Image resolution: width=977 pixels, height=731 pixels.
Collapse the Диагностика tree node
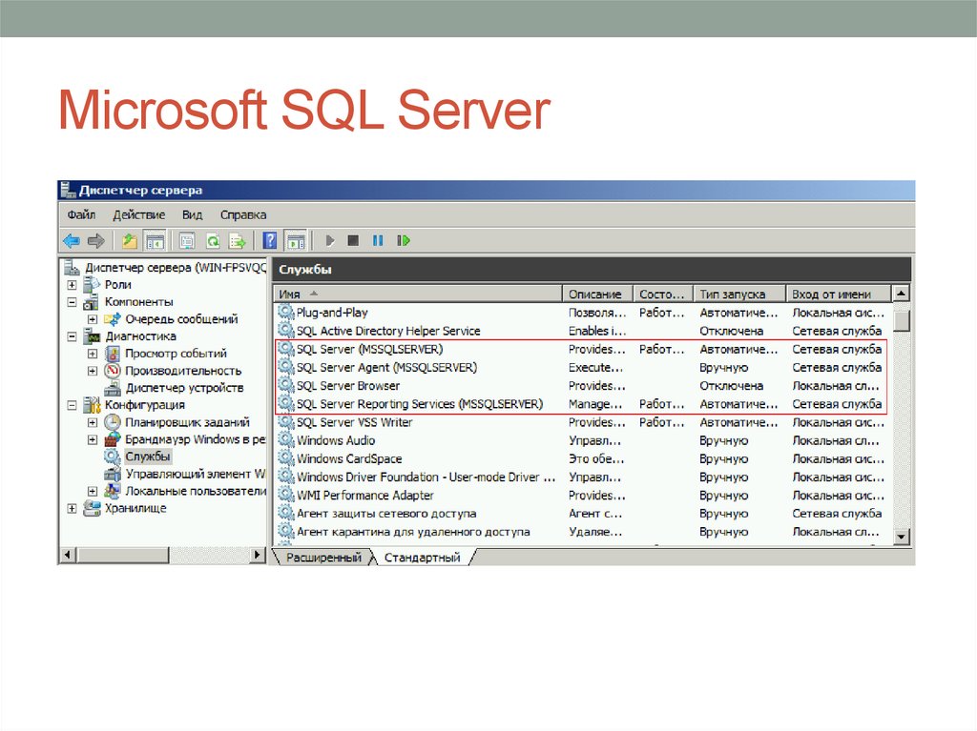click(72, 336)
